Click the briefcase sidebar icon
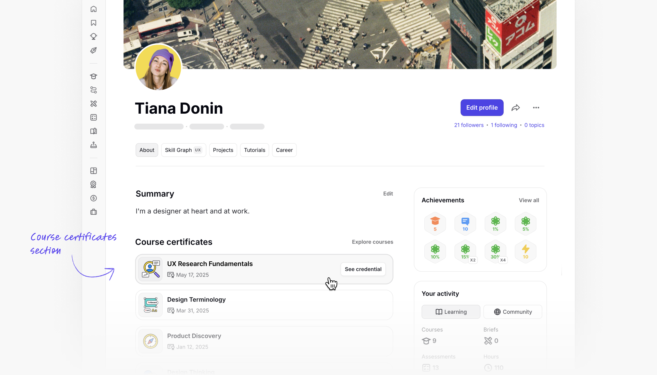657x375 pixels. pos(94,212)
